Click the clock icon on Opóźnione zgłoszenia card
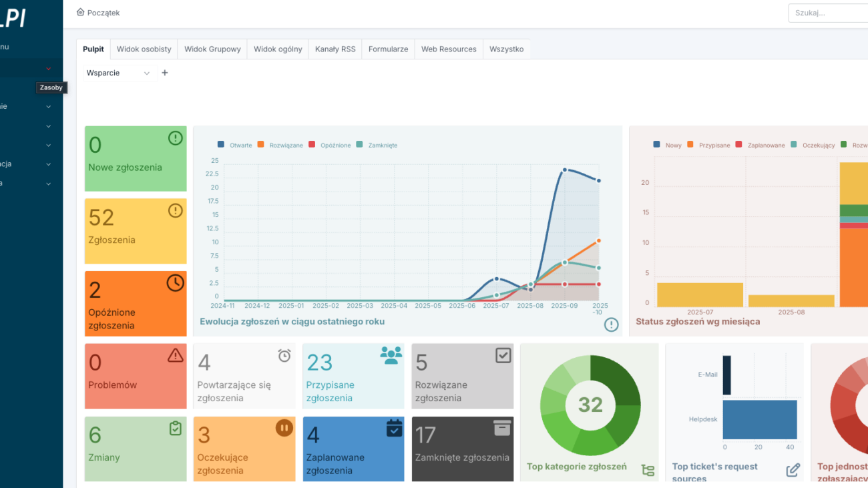 (175, 283)
